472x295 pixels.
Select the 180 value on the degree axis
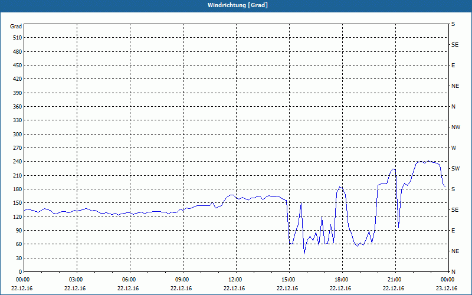point(17,189)
